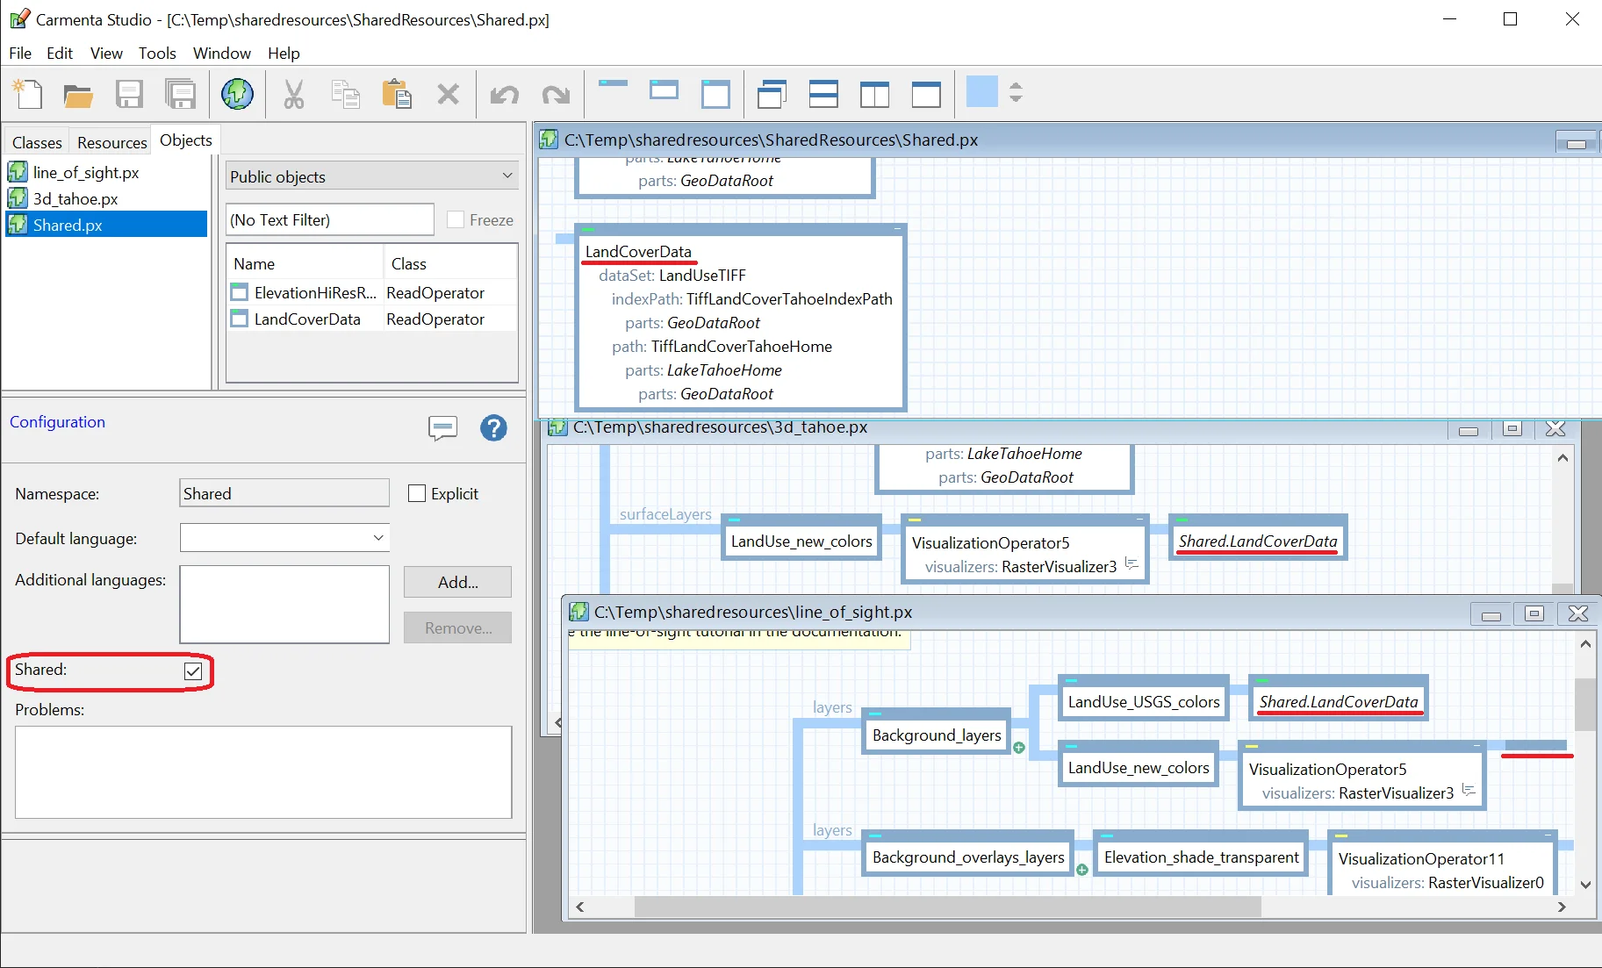Open the Public objects dropdown

371,176
